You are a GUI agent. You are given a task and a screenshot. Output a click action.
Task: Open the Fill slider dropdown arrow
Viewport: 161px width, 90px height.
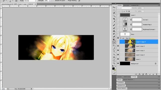tap(143, 11)
